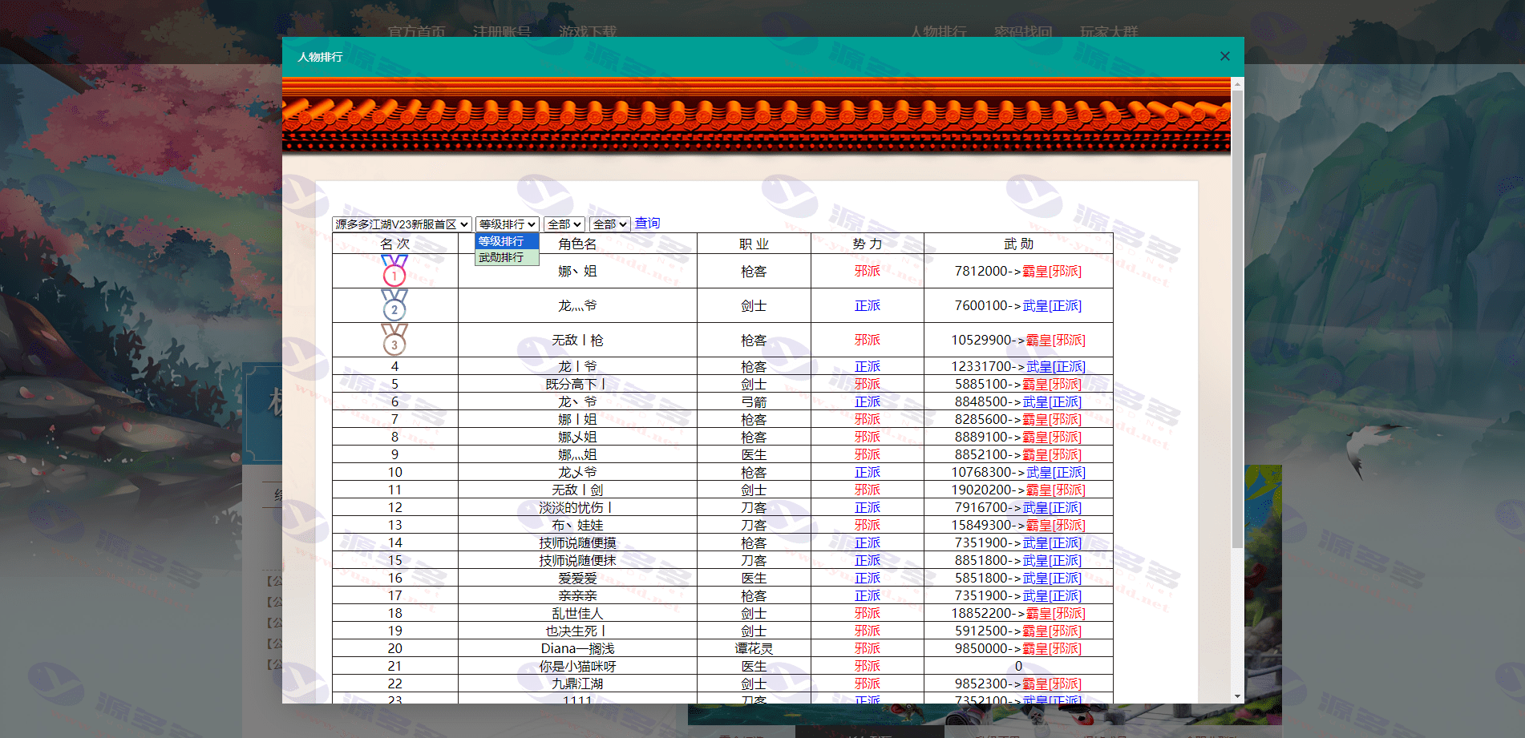Select the 武勋排行 option in list

[507, 257]
